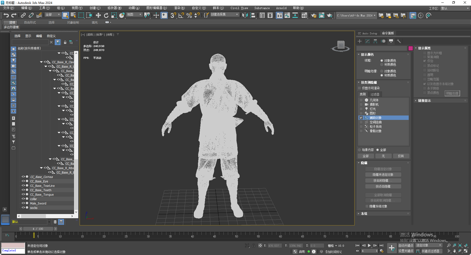Switch to the CC Auto Setup tab
This screenshot has width=471, height=255.
click(x=367, y=33)
